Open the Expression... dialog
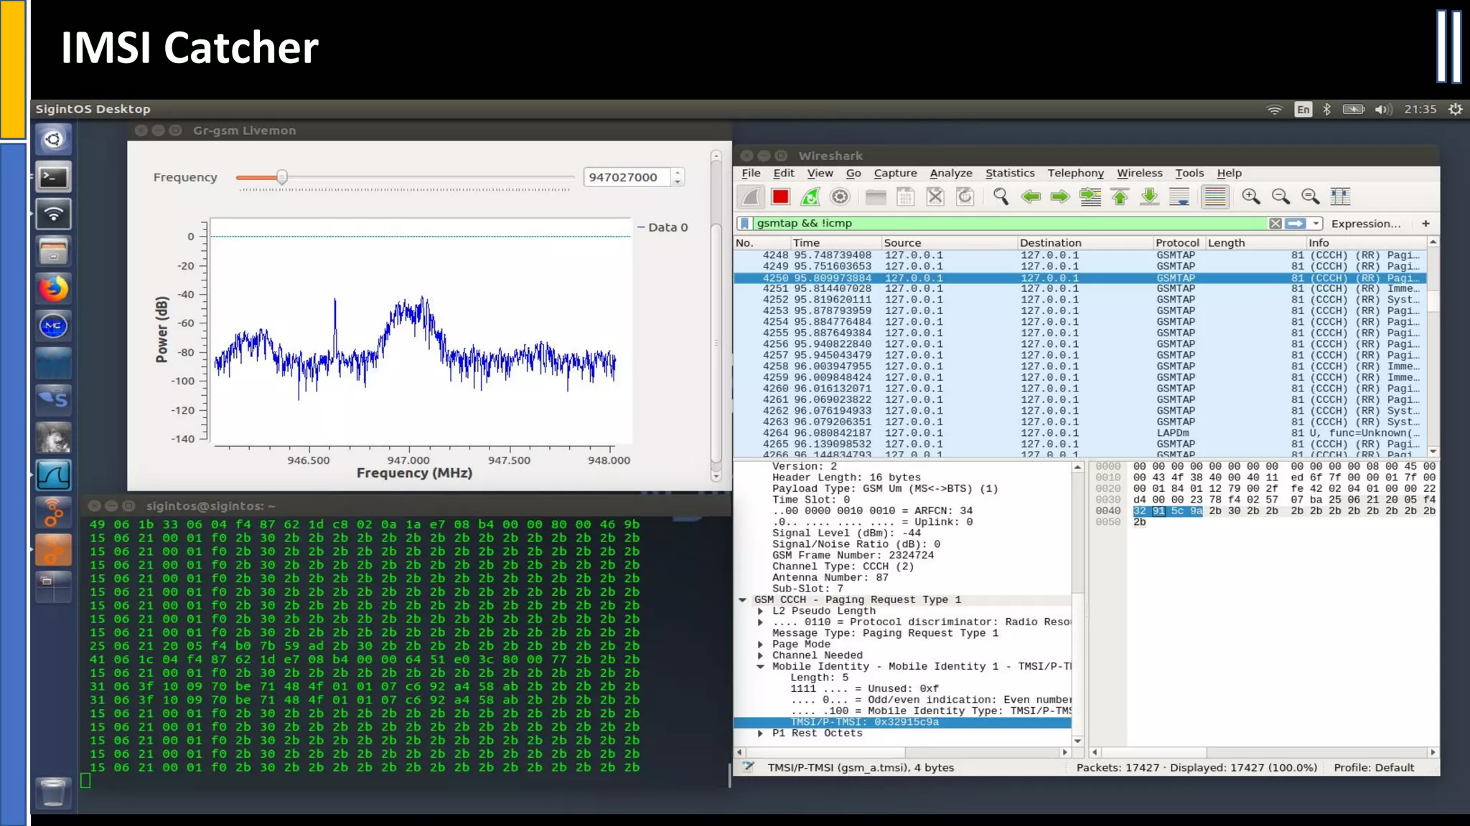This screenshot has width=1470, height=826. point(1366,224)
